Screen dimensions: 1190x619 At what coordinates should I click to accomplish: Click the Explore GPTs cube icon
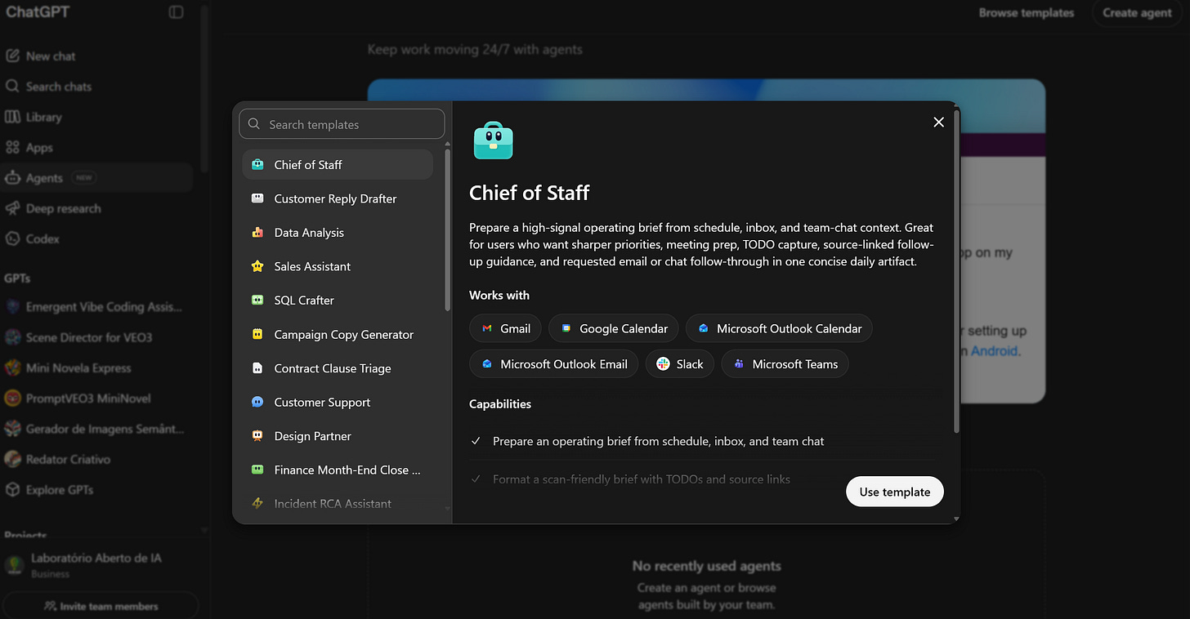[x=12, y=489]
